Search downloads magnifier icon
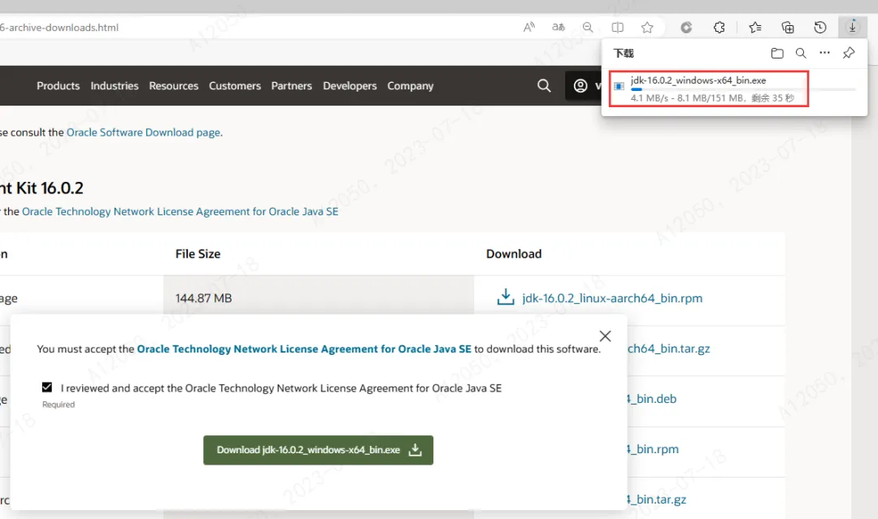 (801, 53)
